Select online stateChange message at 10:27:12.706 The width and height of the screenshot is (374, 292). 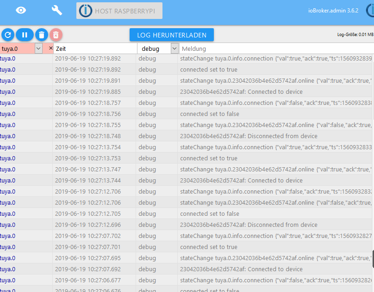pos(276,202)
